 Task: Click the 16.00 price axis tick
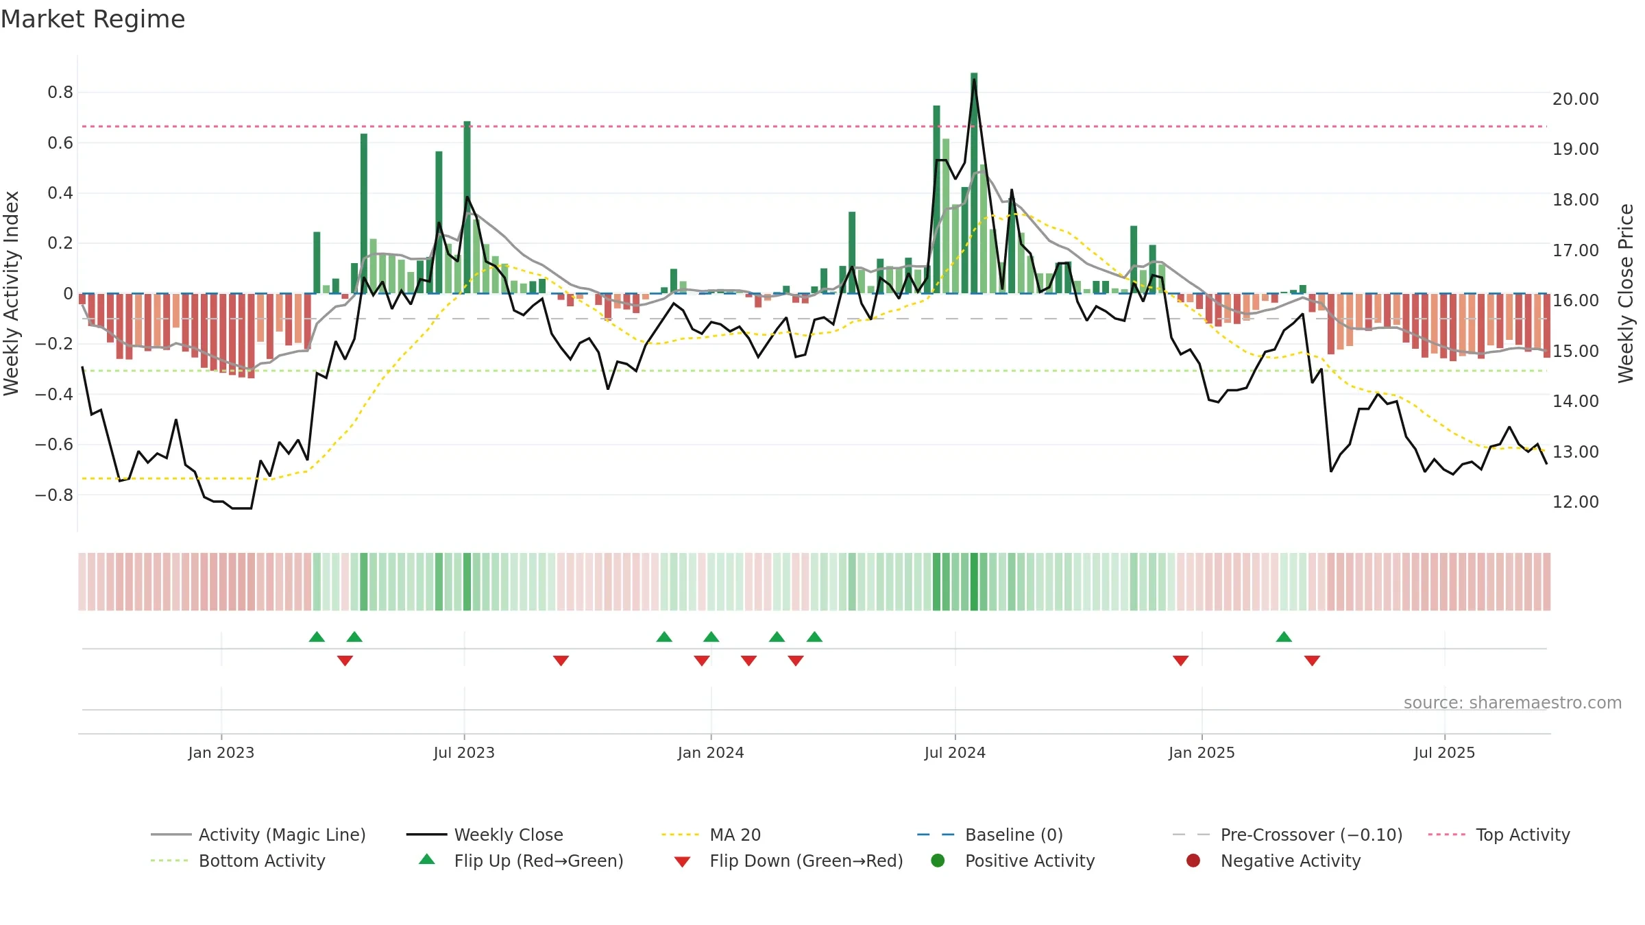(x=1575, y=301)
